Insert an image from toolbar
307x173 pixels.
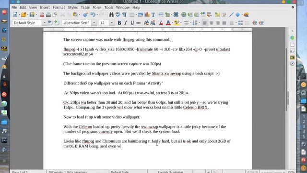point(141,14)
